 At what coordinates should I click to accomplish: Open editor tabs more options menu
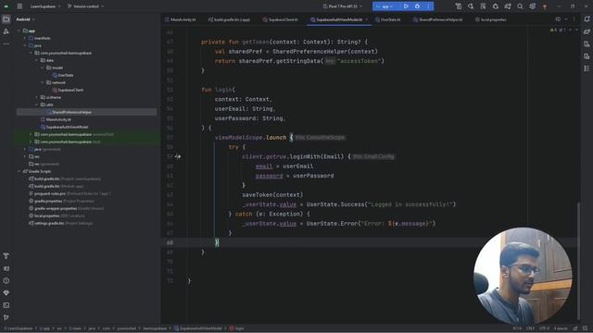click(x=574, y=19)
